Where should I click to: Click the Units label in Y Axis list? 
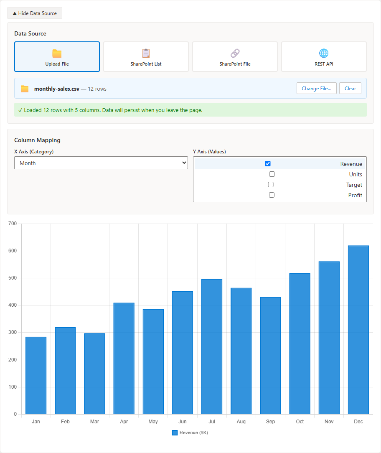click(355, 174)
